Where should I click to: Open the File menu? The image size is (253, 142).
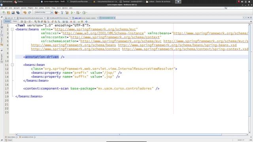pos(2,8)
